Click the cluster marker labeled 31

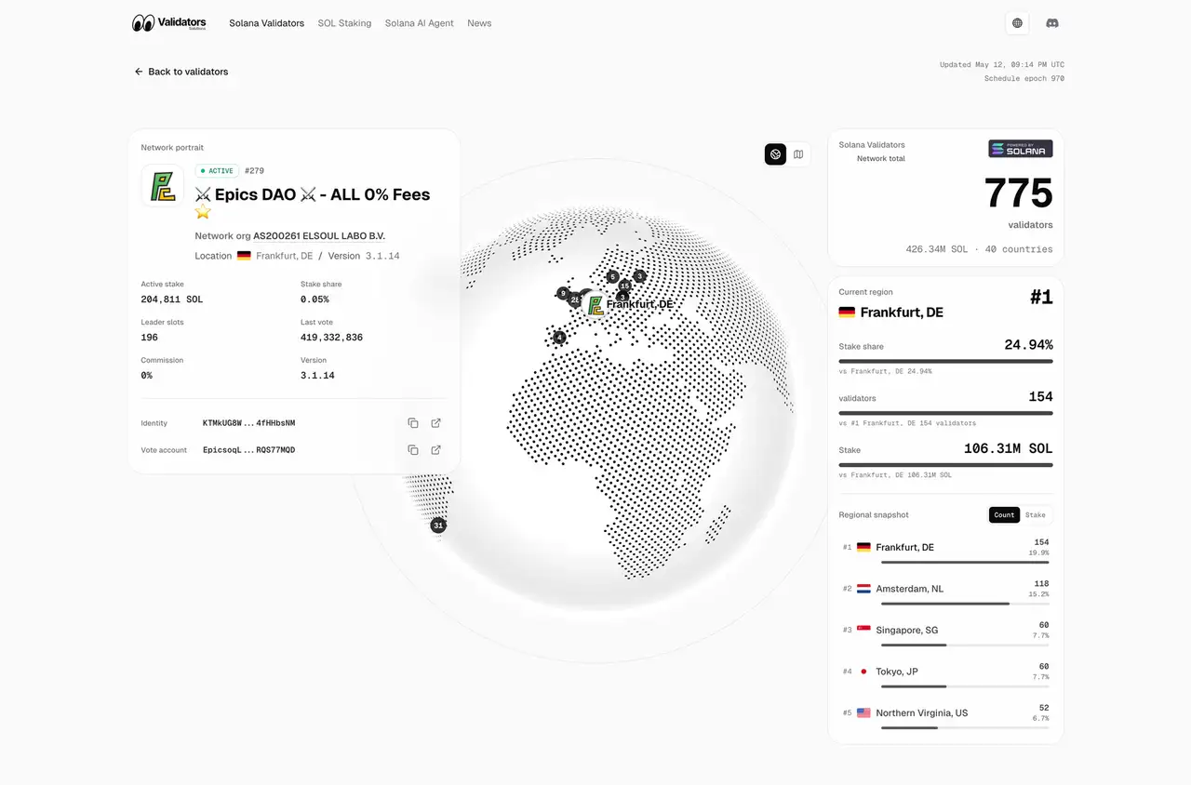438,526
